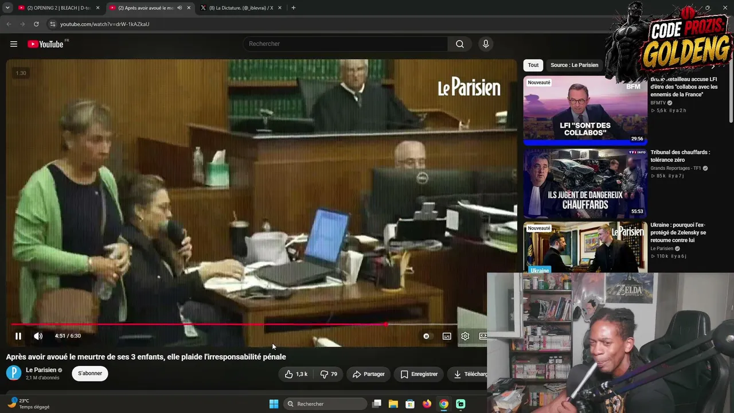Open the Tribunal des chauffards video title

coord(680,156)
